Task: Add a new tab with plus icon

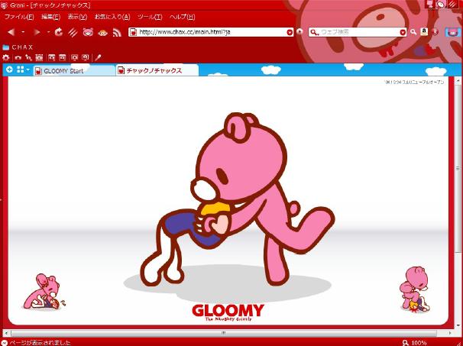Action: click(x=9, y=70)
